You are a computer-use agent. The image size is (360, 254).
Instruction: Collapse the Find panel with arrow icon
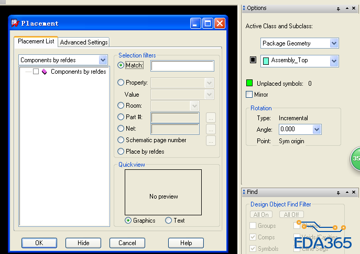tap(347, 192)
